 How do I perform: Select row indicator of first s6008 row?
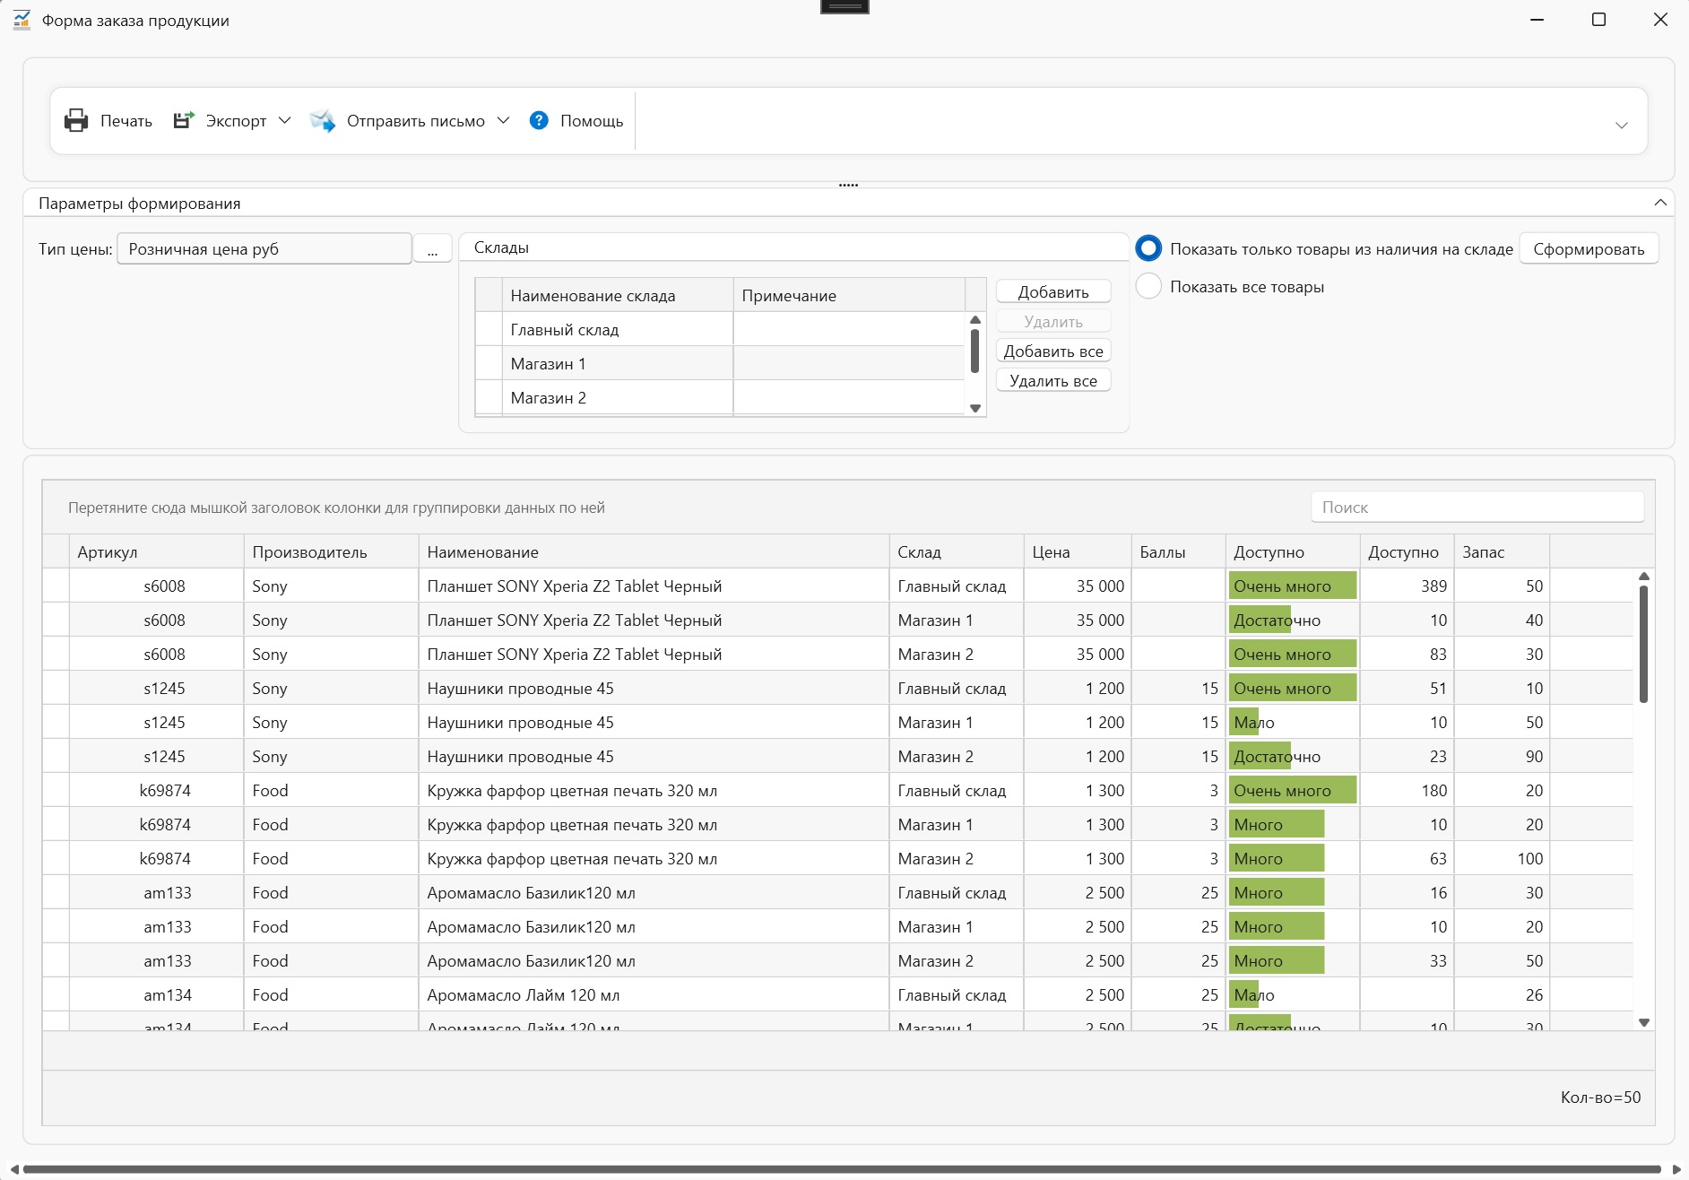point(56,586)
